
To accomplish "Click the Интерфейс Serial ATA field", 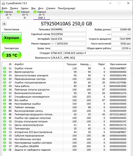I will (68, 39).
